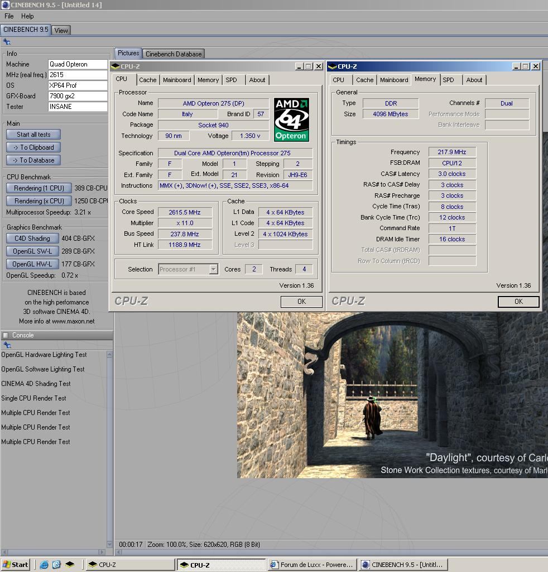Select CINEMA 4D Shading Test console line
The height and width of the screenshot is (572, 548).
(x=36, y=384)
